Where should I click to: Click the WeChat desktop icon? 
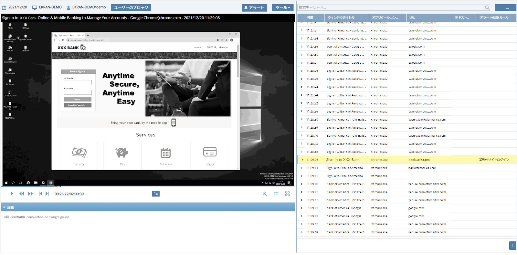tap(10, 48)
